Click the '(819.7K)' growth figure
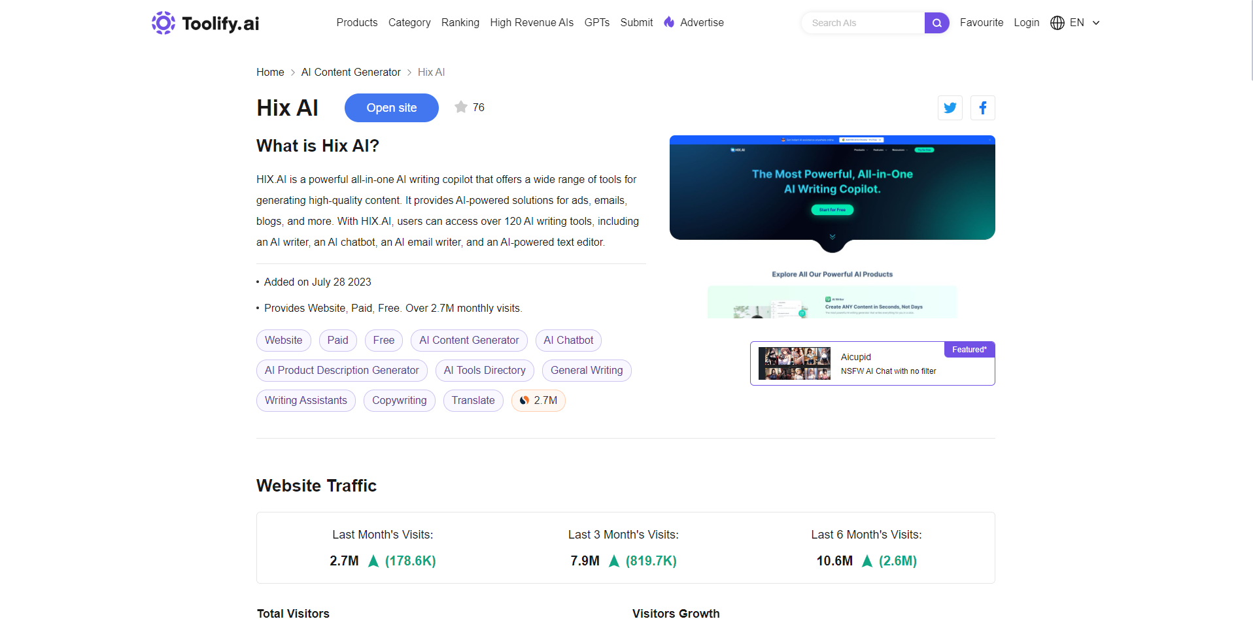Viewport: 1253px width, 619px height. coord(651,561)
